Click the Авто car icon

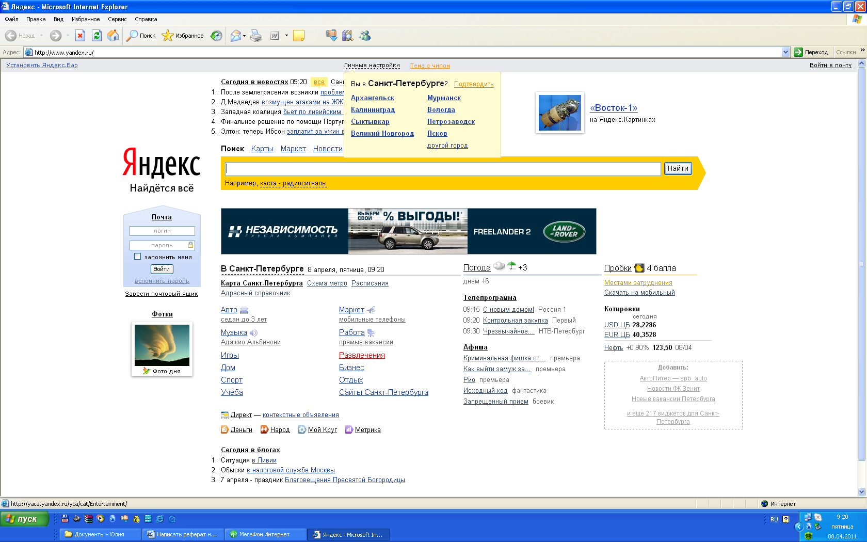pos(244,310)
